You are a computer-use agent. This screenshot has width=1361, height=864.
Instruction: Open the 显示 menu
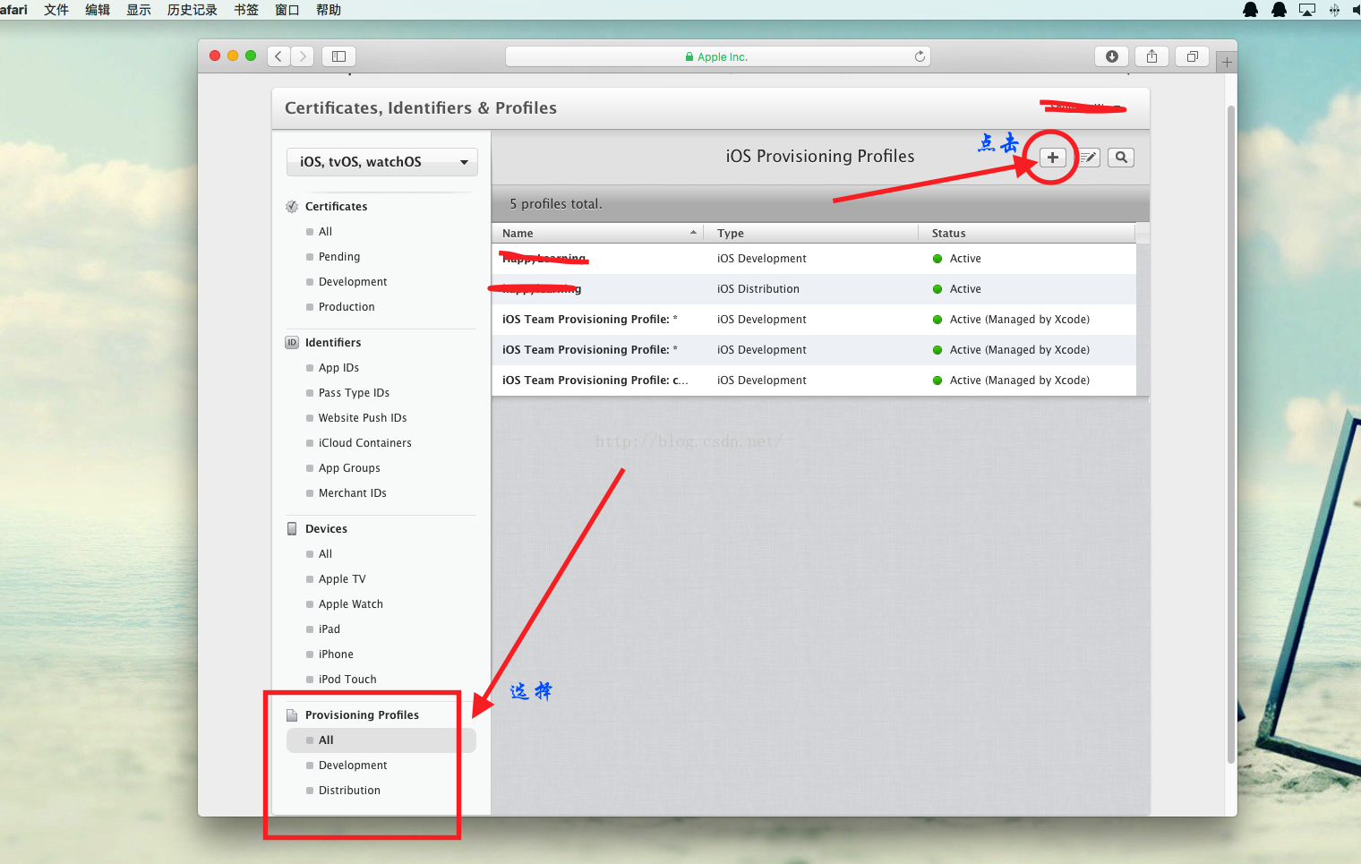coord(139,10)
